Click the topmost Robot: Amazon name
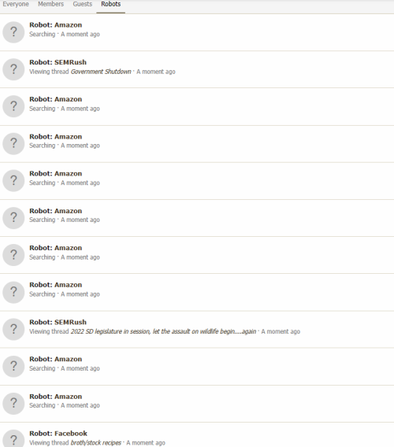The height and width of the screenshot is (447, 394). (56, 25)
